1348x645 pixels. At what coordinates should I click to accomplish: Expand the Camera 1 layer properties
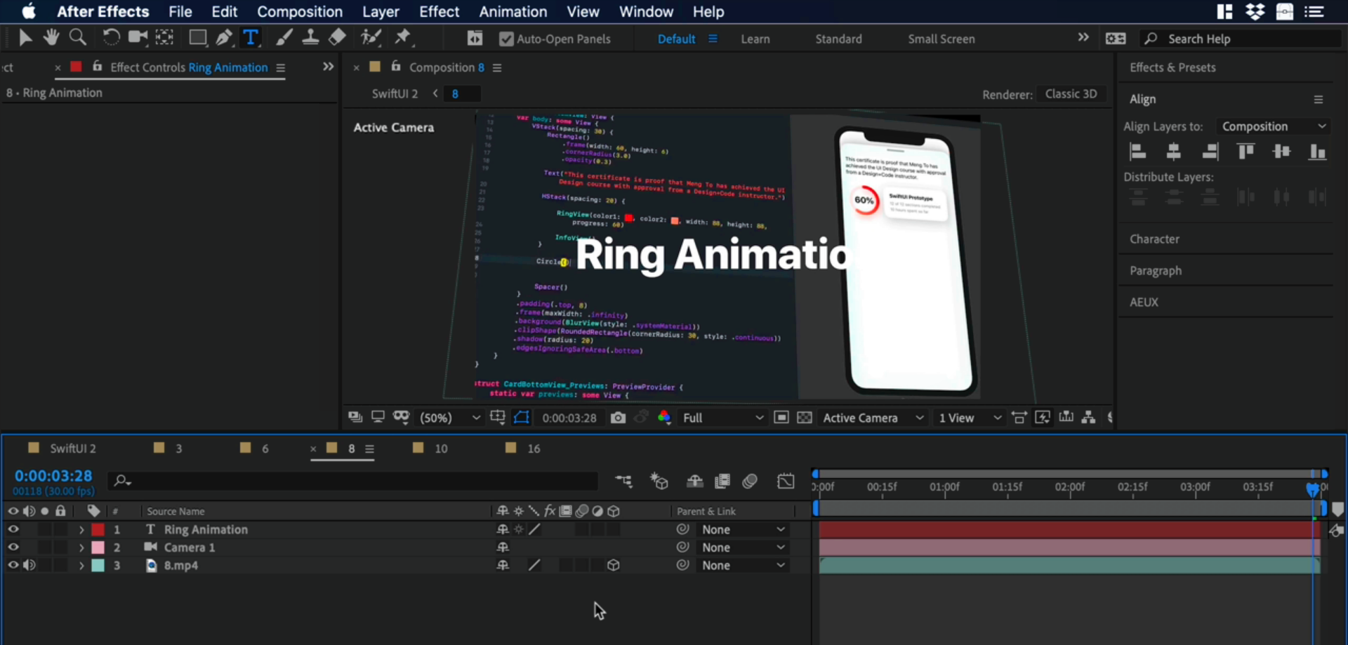click(81, 548)
